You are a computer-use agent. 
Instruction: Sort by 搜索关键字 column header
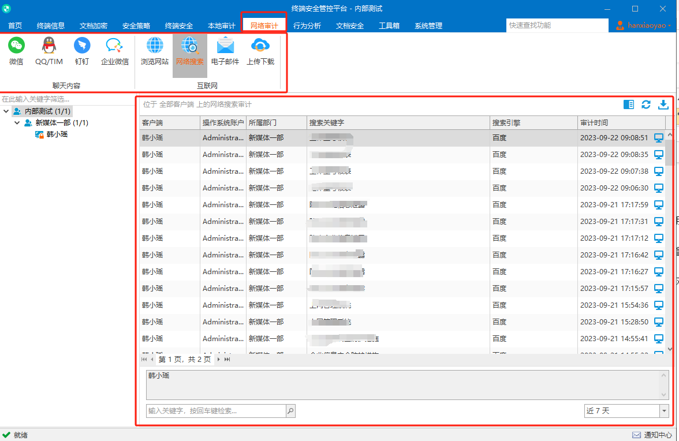tap(398, 123)
